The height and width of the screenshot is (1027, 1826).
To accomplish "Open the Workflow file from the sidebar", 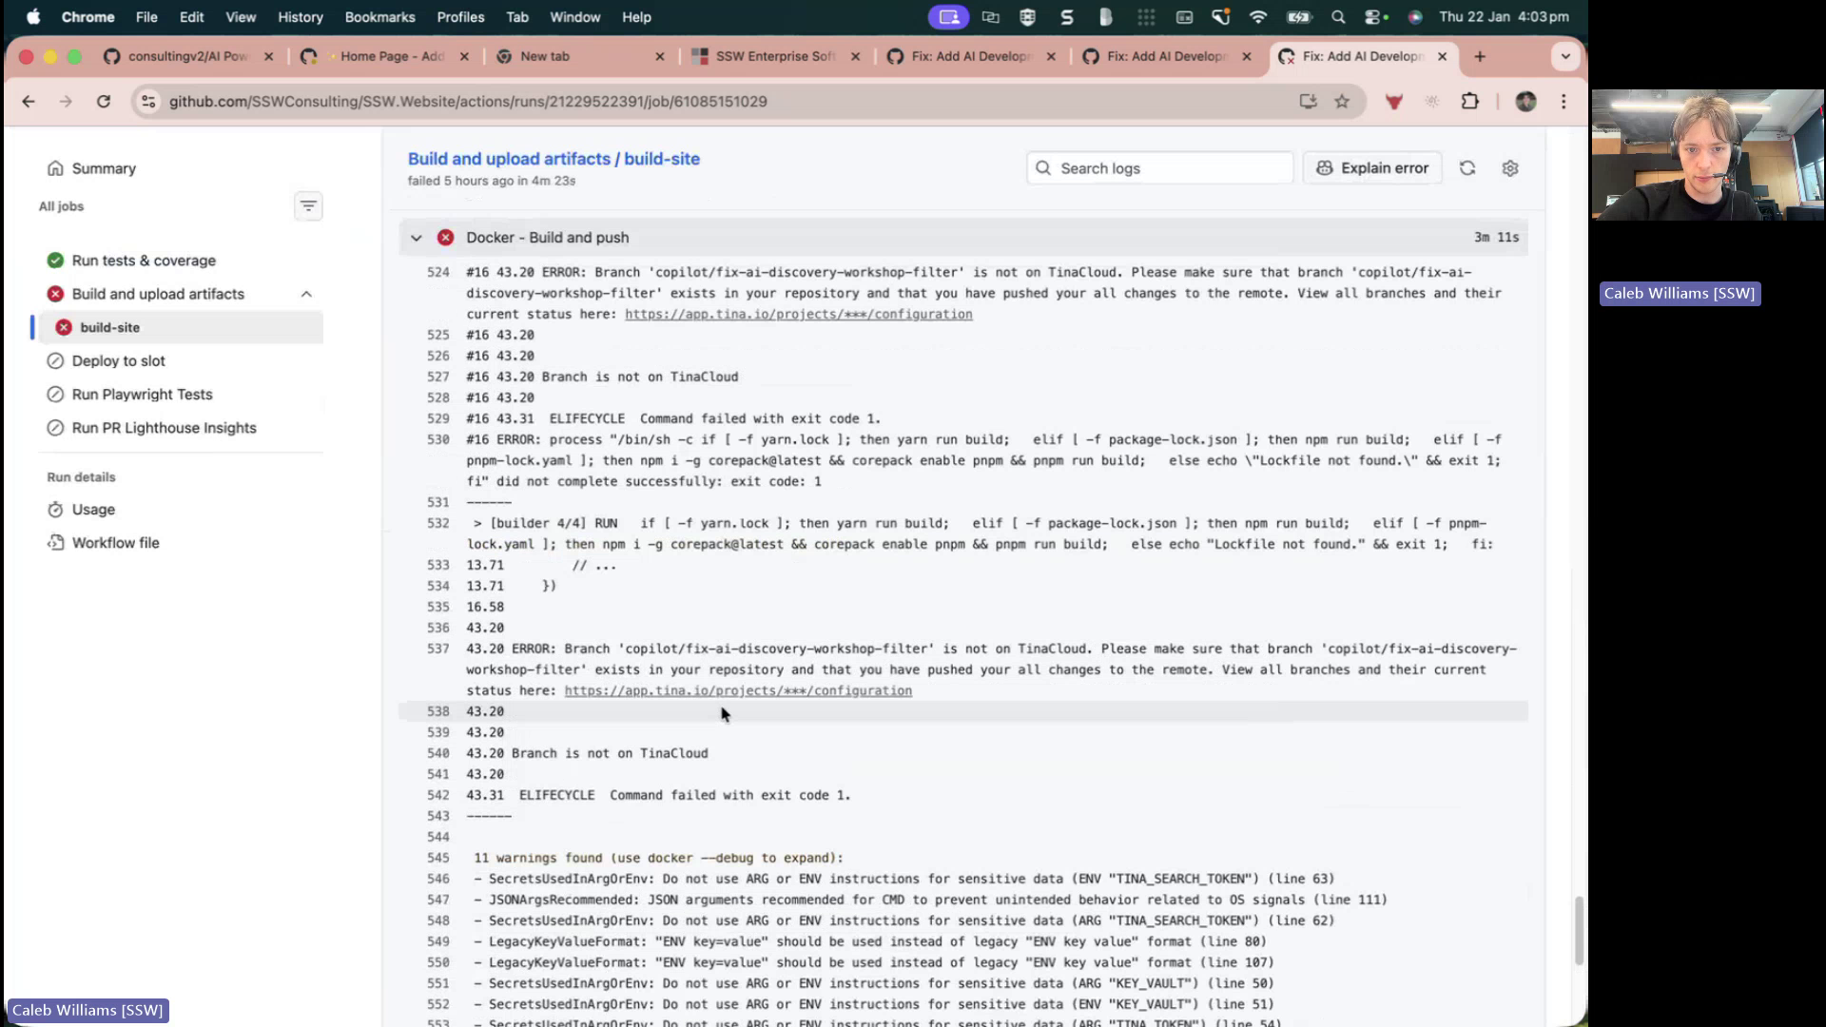I will (114, 542).
